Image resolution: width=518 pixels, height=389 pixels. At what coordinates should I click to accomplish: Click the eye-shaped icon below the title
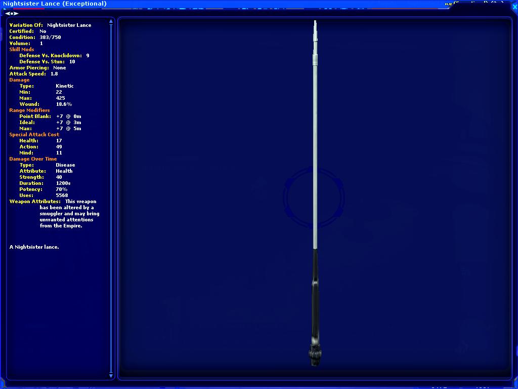pos(12,14)
